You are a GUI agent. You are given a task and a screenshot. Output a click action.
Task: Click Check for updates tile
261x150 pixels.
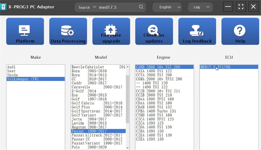[x=154, y=31]
